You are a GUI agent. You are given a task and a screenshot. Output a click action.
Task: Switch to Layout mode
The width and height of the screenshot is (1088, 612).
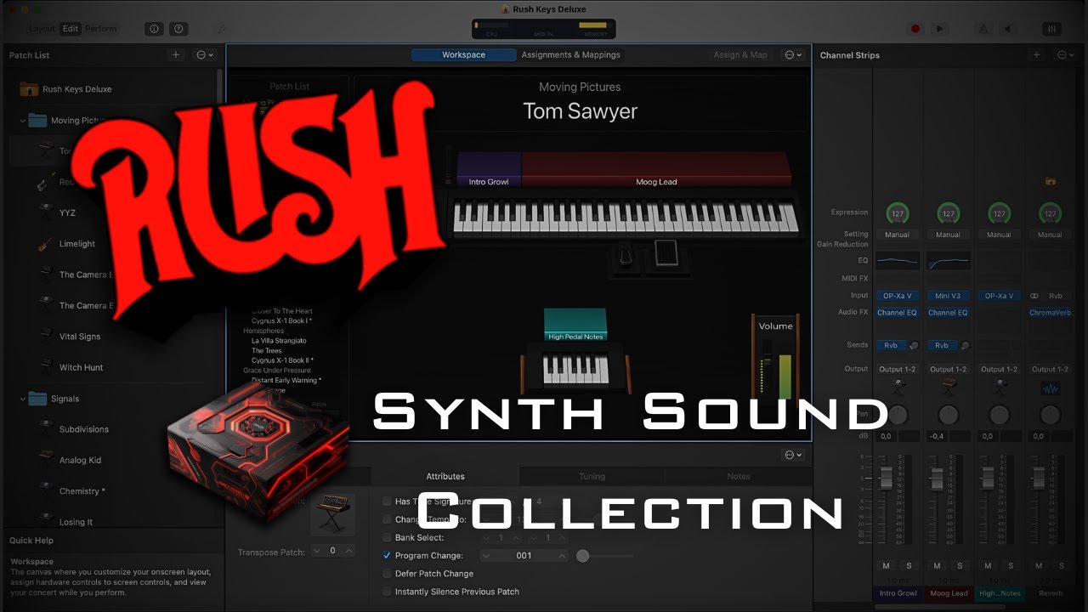(x=42, y=28)
